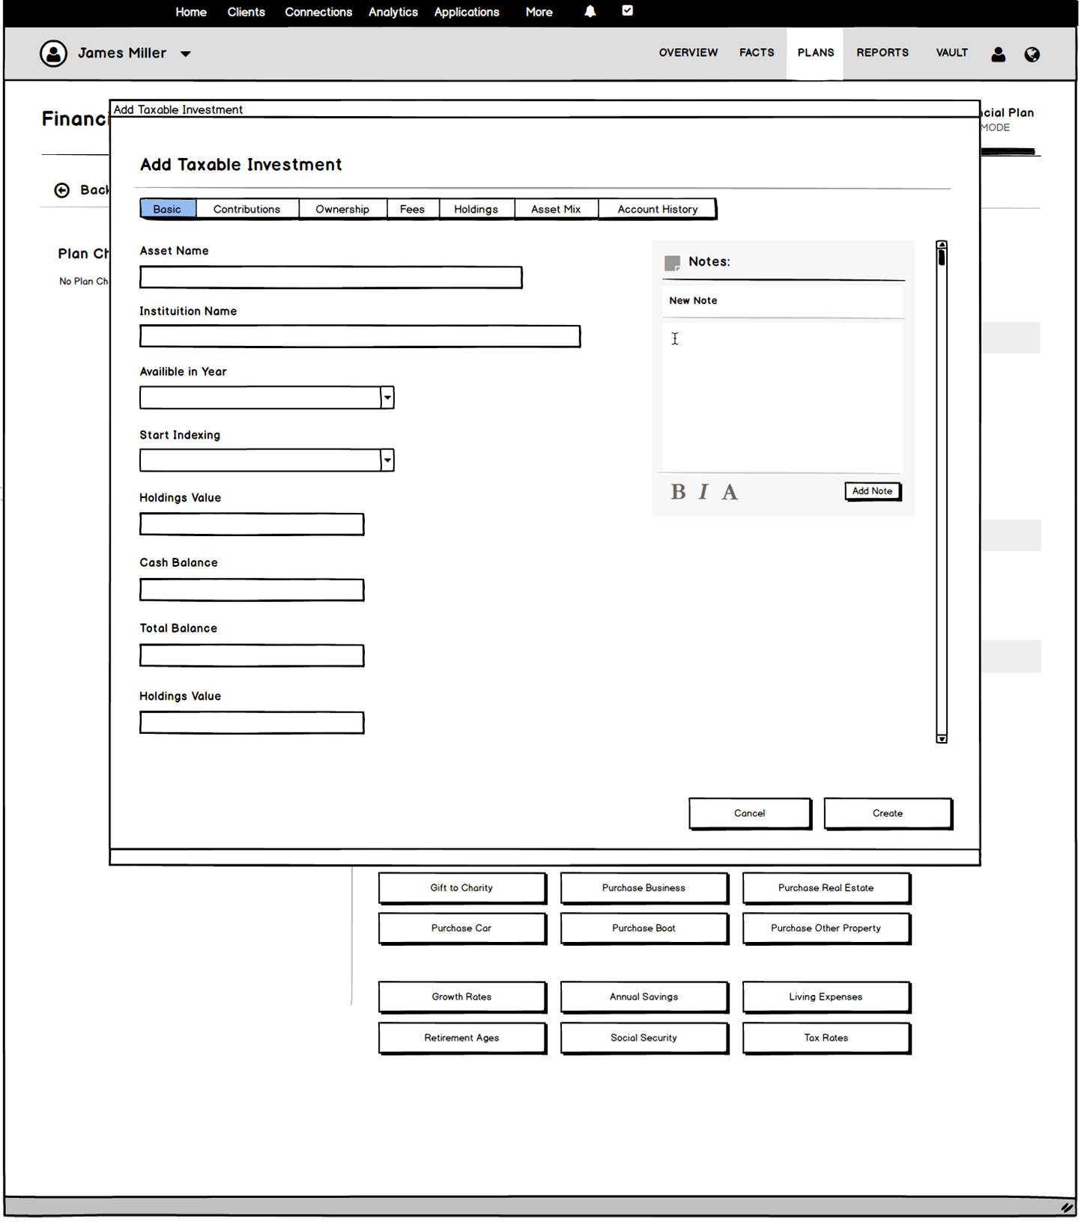
Task: Apply italic formatting in the note editor
Action: tap(703, 492)
